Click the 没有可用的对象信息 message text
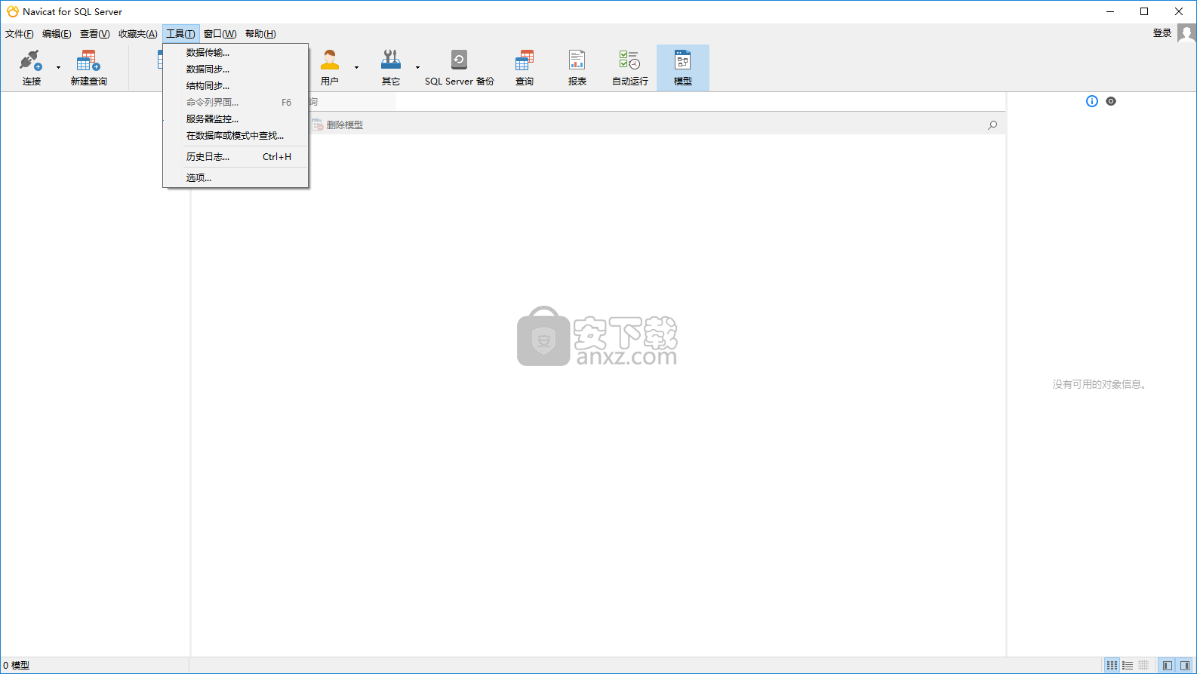 [x=1100, y=384]
